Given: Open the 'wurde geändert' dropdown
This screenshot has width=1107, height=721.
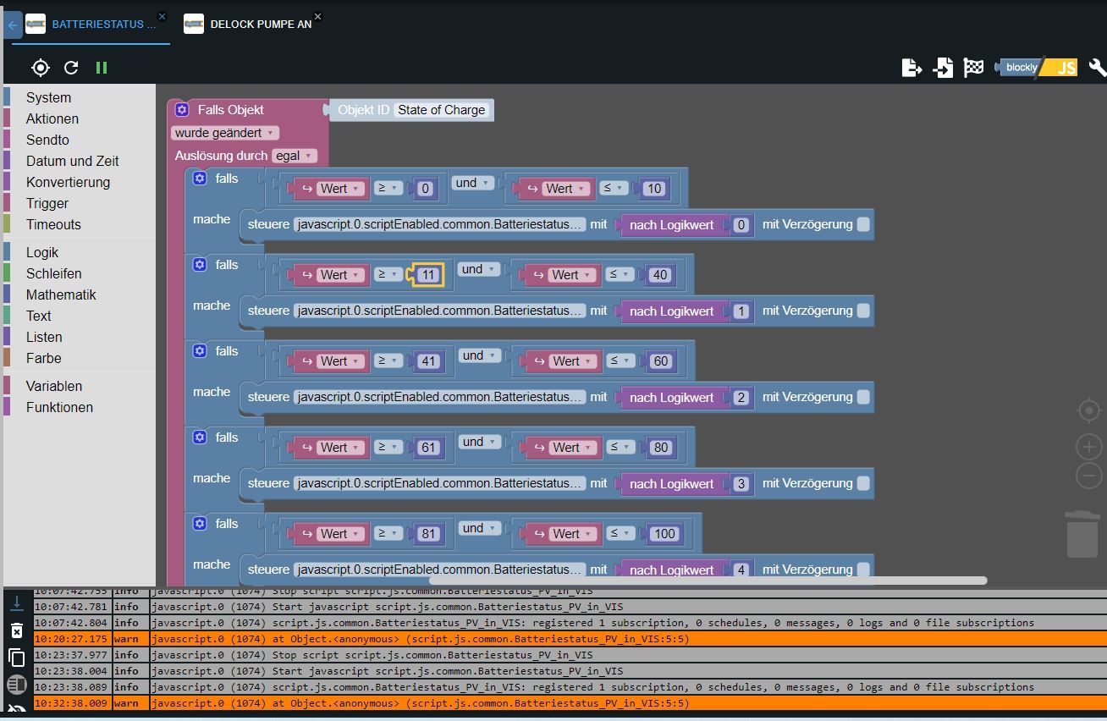Looking at the screenshot, I should click(225, 133).
